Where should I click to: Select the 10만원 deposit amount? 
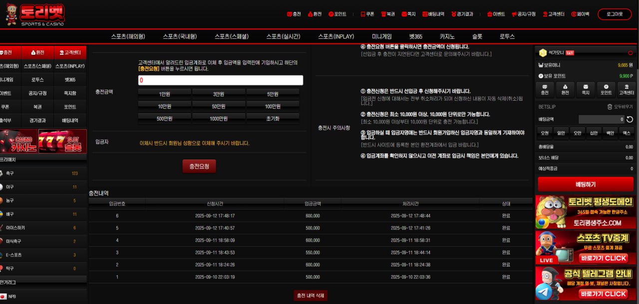click(x=164, y=106)
